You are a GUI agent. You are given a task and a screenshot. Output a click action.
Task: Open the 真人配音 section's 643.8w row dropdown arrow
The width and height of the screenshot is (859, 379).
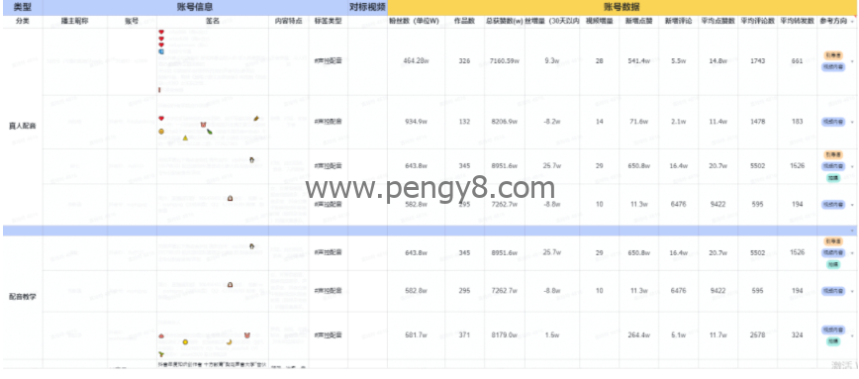(852, 166)
